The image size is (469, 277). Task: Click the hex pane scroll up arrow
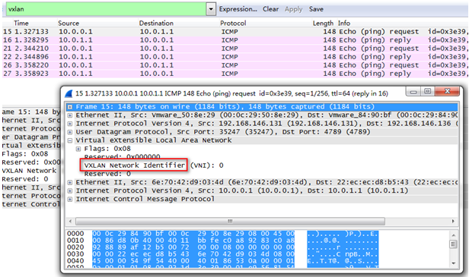click(454, 235)
